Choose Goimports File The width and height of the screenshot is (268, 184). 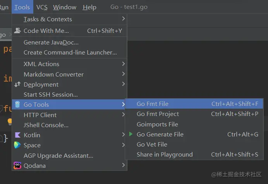point(157,124)
